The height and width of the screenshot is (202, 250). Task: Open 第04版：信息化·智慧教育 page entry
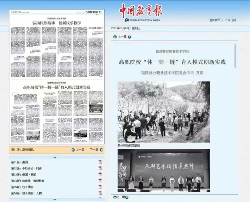tap(27, 181)
